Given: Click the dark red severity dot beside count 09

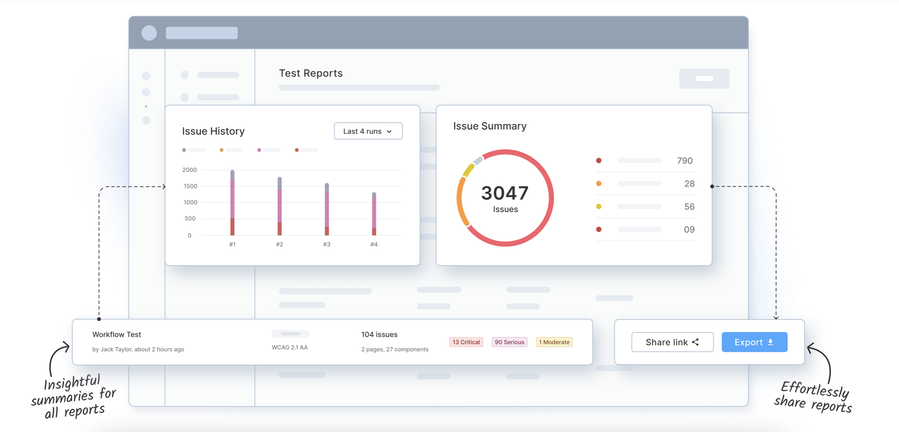Looking at the screenshot, I should pyautogui.click(x=598, y=229).
